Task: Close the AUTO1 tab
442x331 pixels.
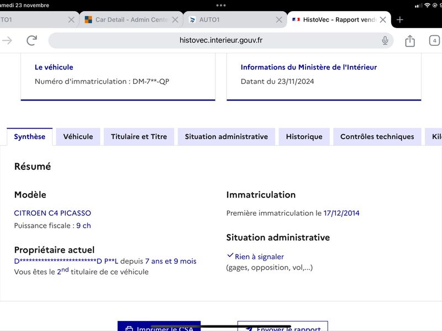Action: point(279,20)
